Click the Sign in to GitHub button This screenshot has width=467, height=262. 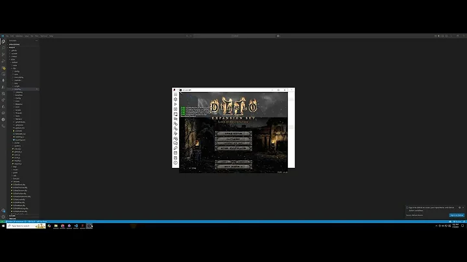457,215
